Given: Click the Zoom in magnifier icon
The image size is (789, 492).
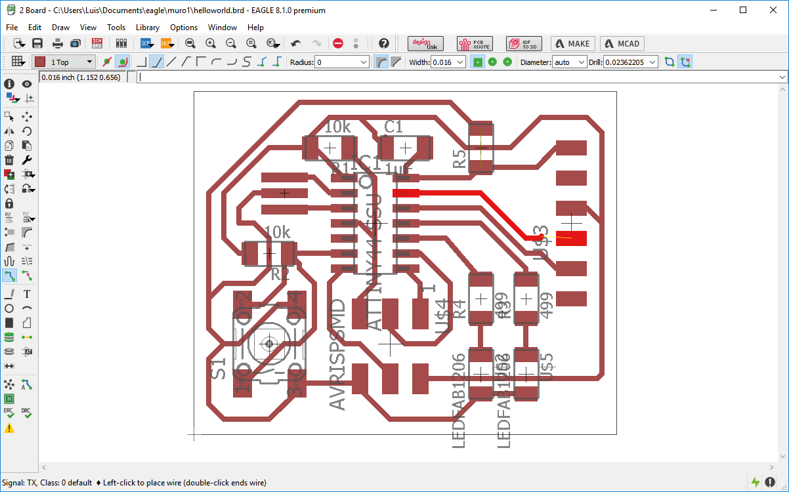Looking at the screenshot, I should click(211, 43).
